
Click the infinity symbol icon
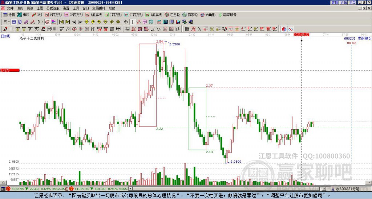[290, 29]
